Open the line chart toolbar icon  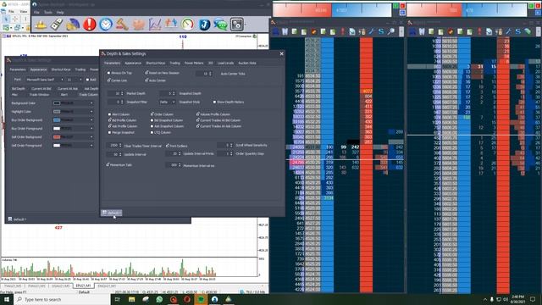pyautogui.click(x=155, y=25)
